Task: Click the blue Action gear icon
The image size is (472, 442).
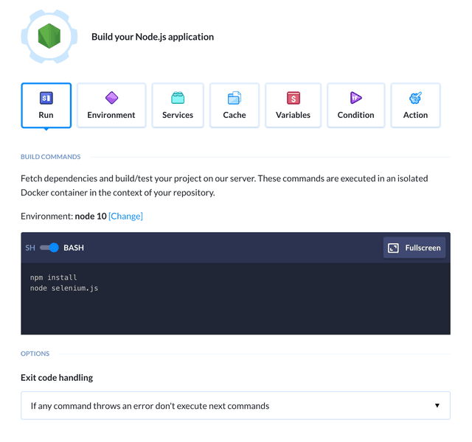Action: tap(415, 98)
